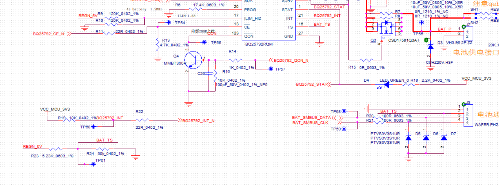499x186 pixels.
Task: Select the J3 four-pin connector body
Action: coord(468,116)
